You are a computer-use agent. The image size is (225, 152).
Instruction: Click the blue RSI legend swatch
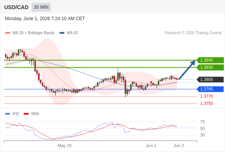[8, 114]
